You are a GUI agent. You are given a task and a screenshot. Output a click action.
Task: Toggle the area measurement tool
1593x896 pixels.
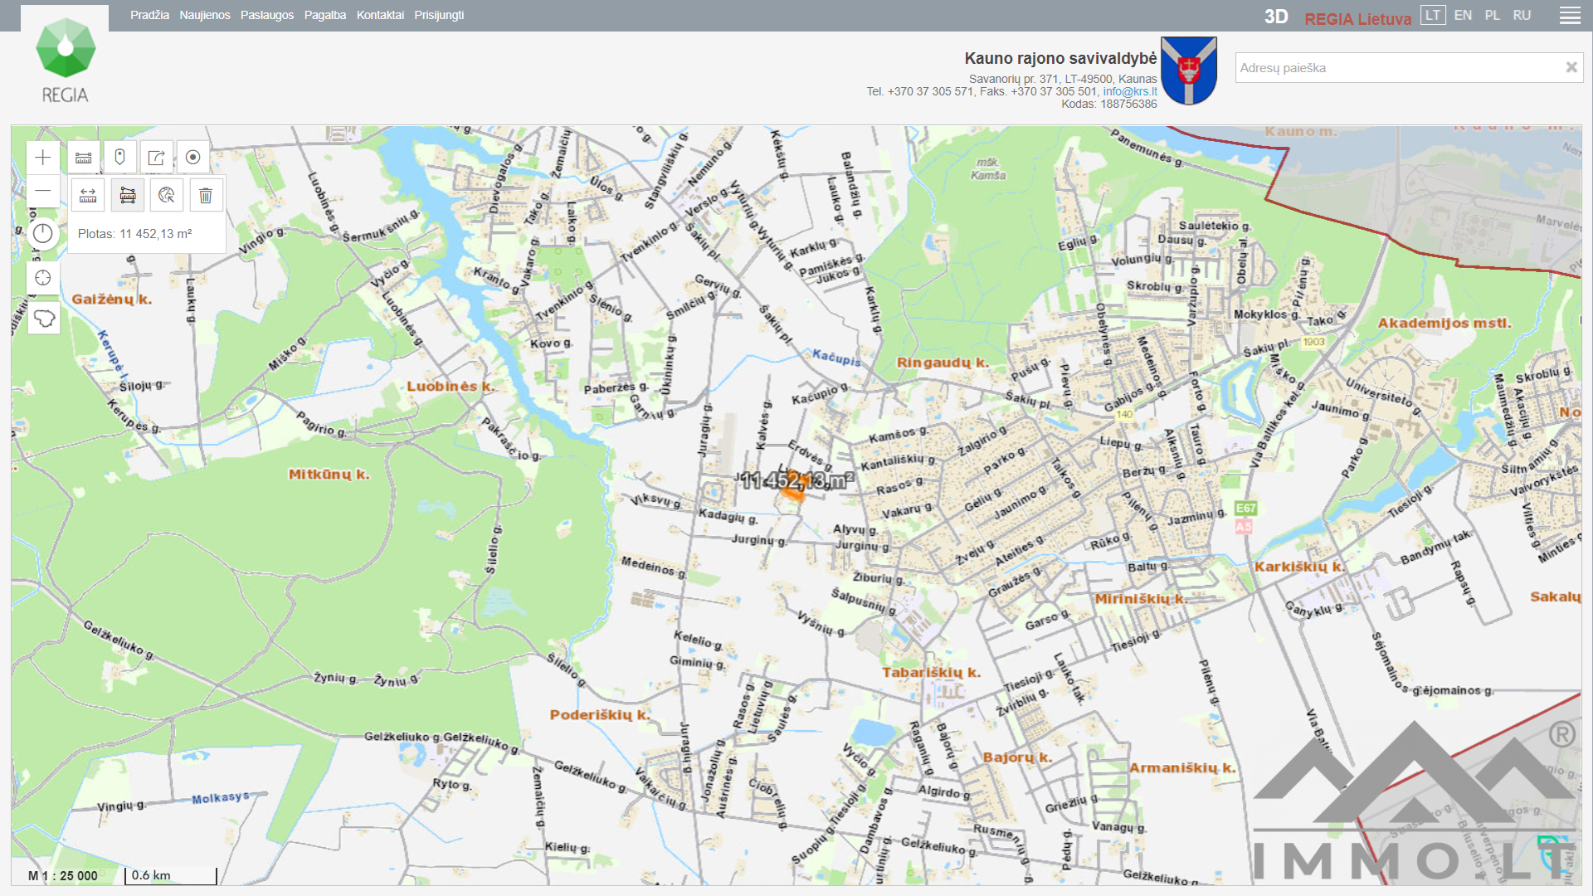click(128, 196)
